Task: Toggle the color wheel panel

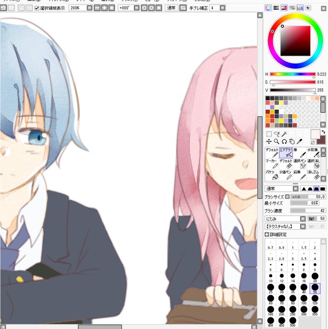Action: point(268,8)
